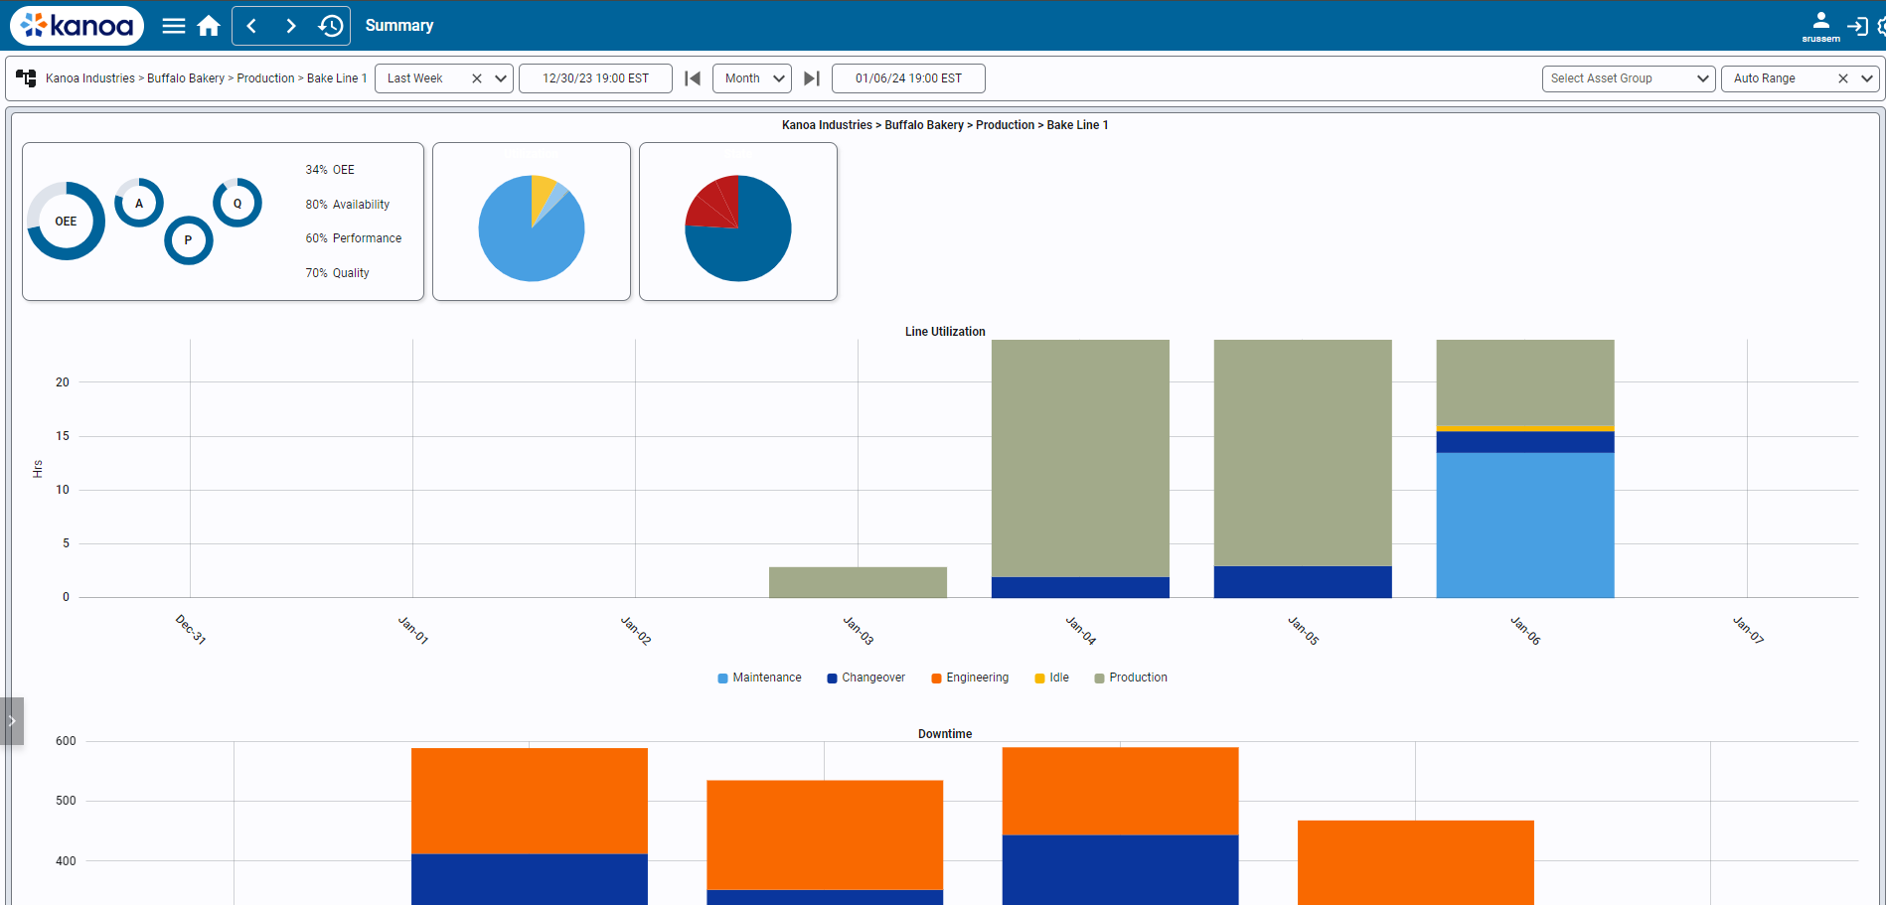1886x905 pixels.
Task: Click the Downtime chart title
Action: tap(945, 734)
